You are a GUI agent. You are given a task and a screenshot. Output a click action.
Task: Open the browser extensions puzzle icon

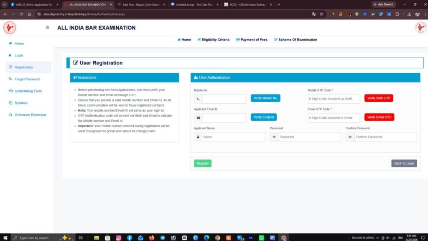pos(397,14)
